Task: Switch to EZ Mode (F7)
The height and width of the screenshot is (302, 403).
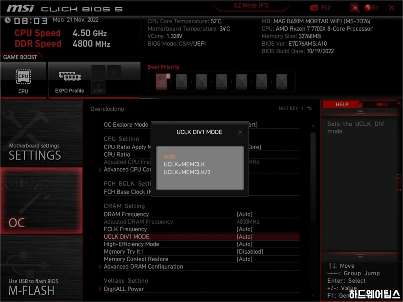Action: 251,6
